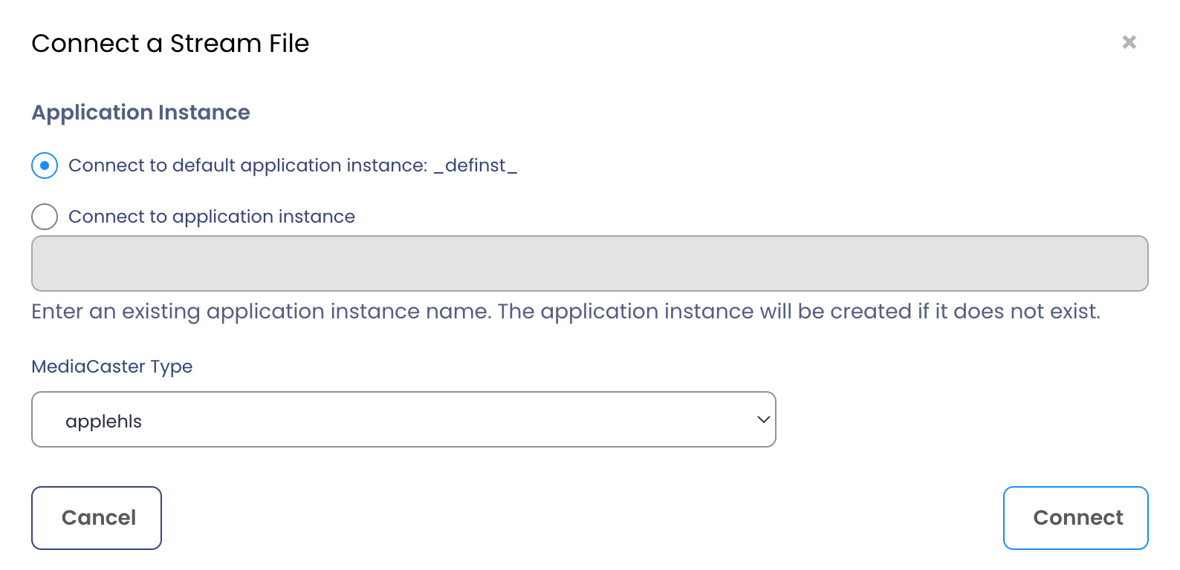Viewport: 1180px width, 570px height.
Task: Choose the 'Connect to application instance' radio button
Action: pyautogui.click(x=45, y=217)
